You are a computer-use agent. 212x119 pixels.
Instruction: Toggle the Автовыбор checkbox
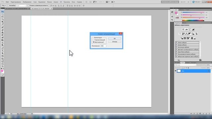tap(8, 6)
